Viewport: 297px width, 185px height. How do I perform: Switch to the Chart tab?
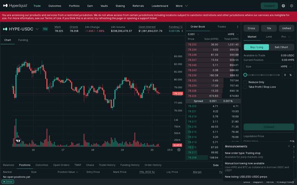point(7,40)
